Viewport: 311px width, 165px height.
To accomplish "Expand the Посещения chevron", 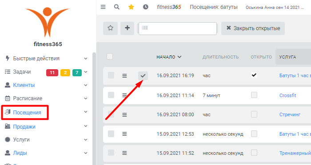I will (x=86, y=112).
